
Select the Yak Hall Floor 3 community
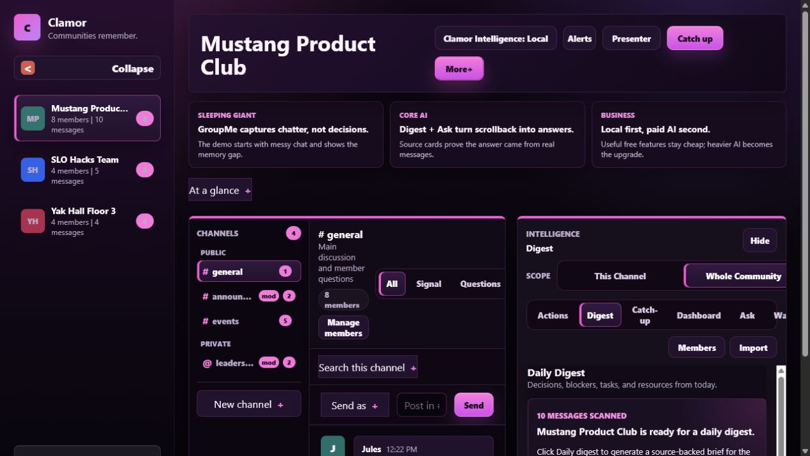tap(87, 221)
